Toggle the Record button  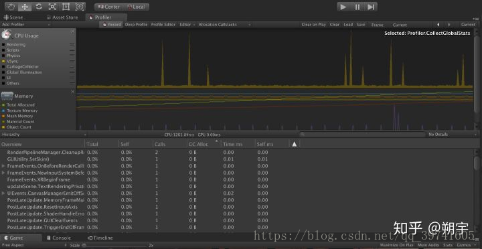pyautogui.click(x=111, y=24)
